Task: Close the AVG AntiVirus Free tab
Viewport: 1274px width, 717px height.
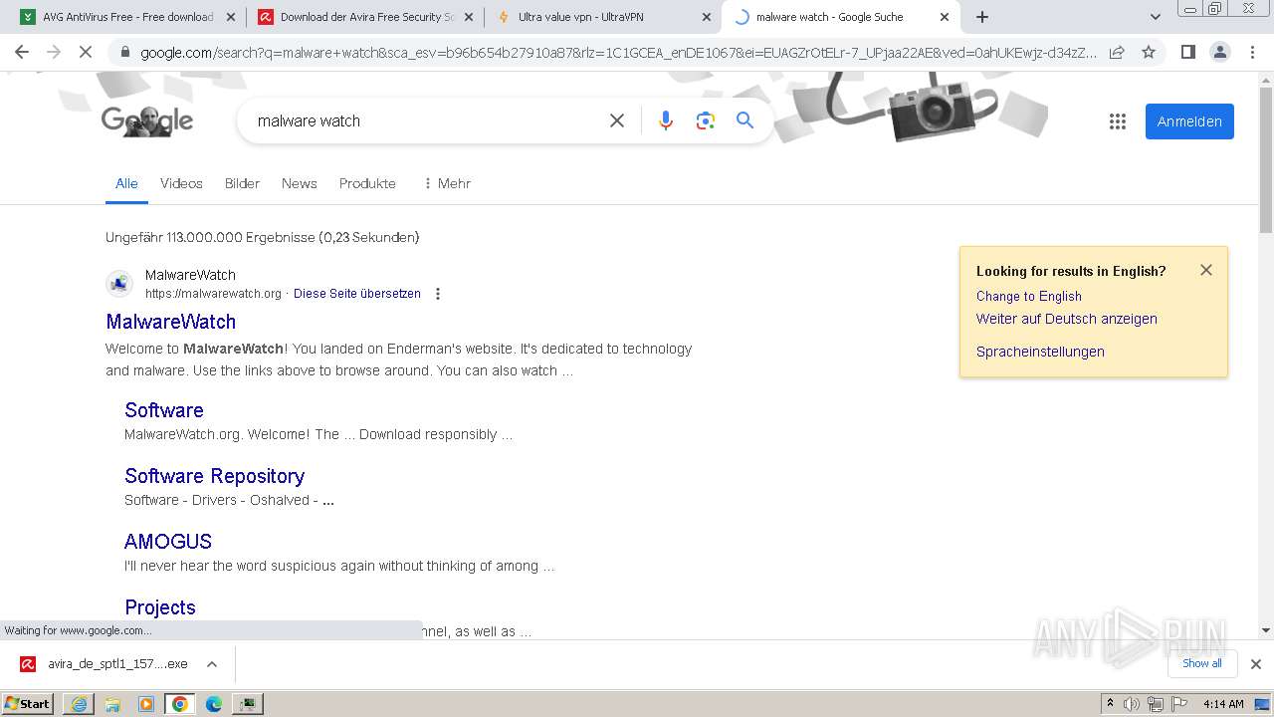Action: coord(231,17)
